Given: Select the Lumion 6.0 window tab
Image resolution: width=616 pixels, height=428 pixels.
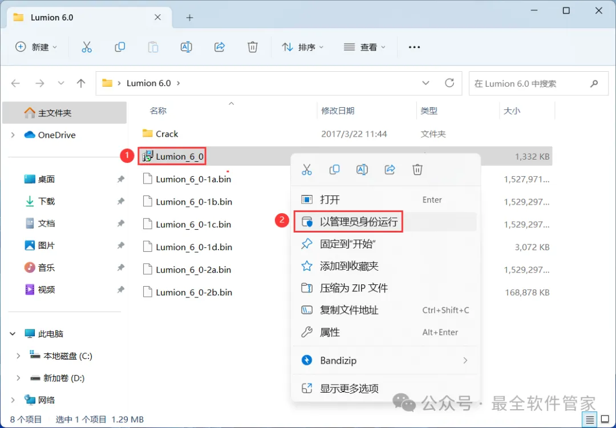Looking at the screenshot, I should 90,18.
